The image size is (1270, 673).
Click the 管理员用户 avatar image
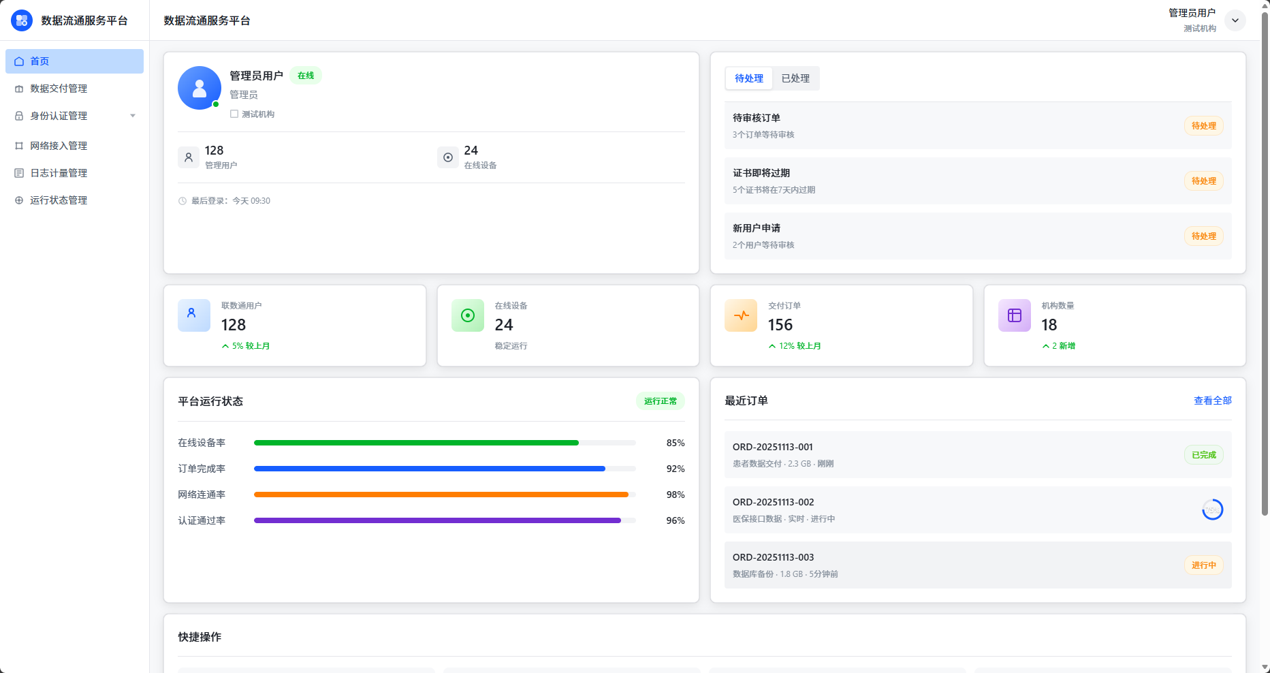click(x=199, y=88)
